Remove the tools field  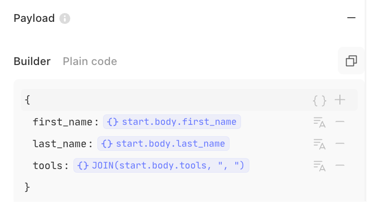(x=340, y=165)
